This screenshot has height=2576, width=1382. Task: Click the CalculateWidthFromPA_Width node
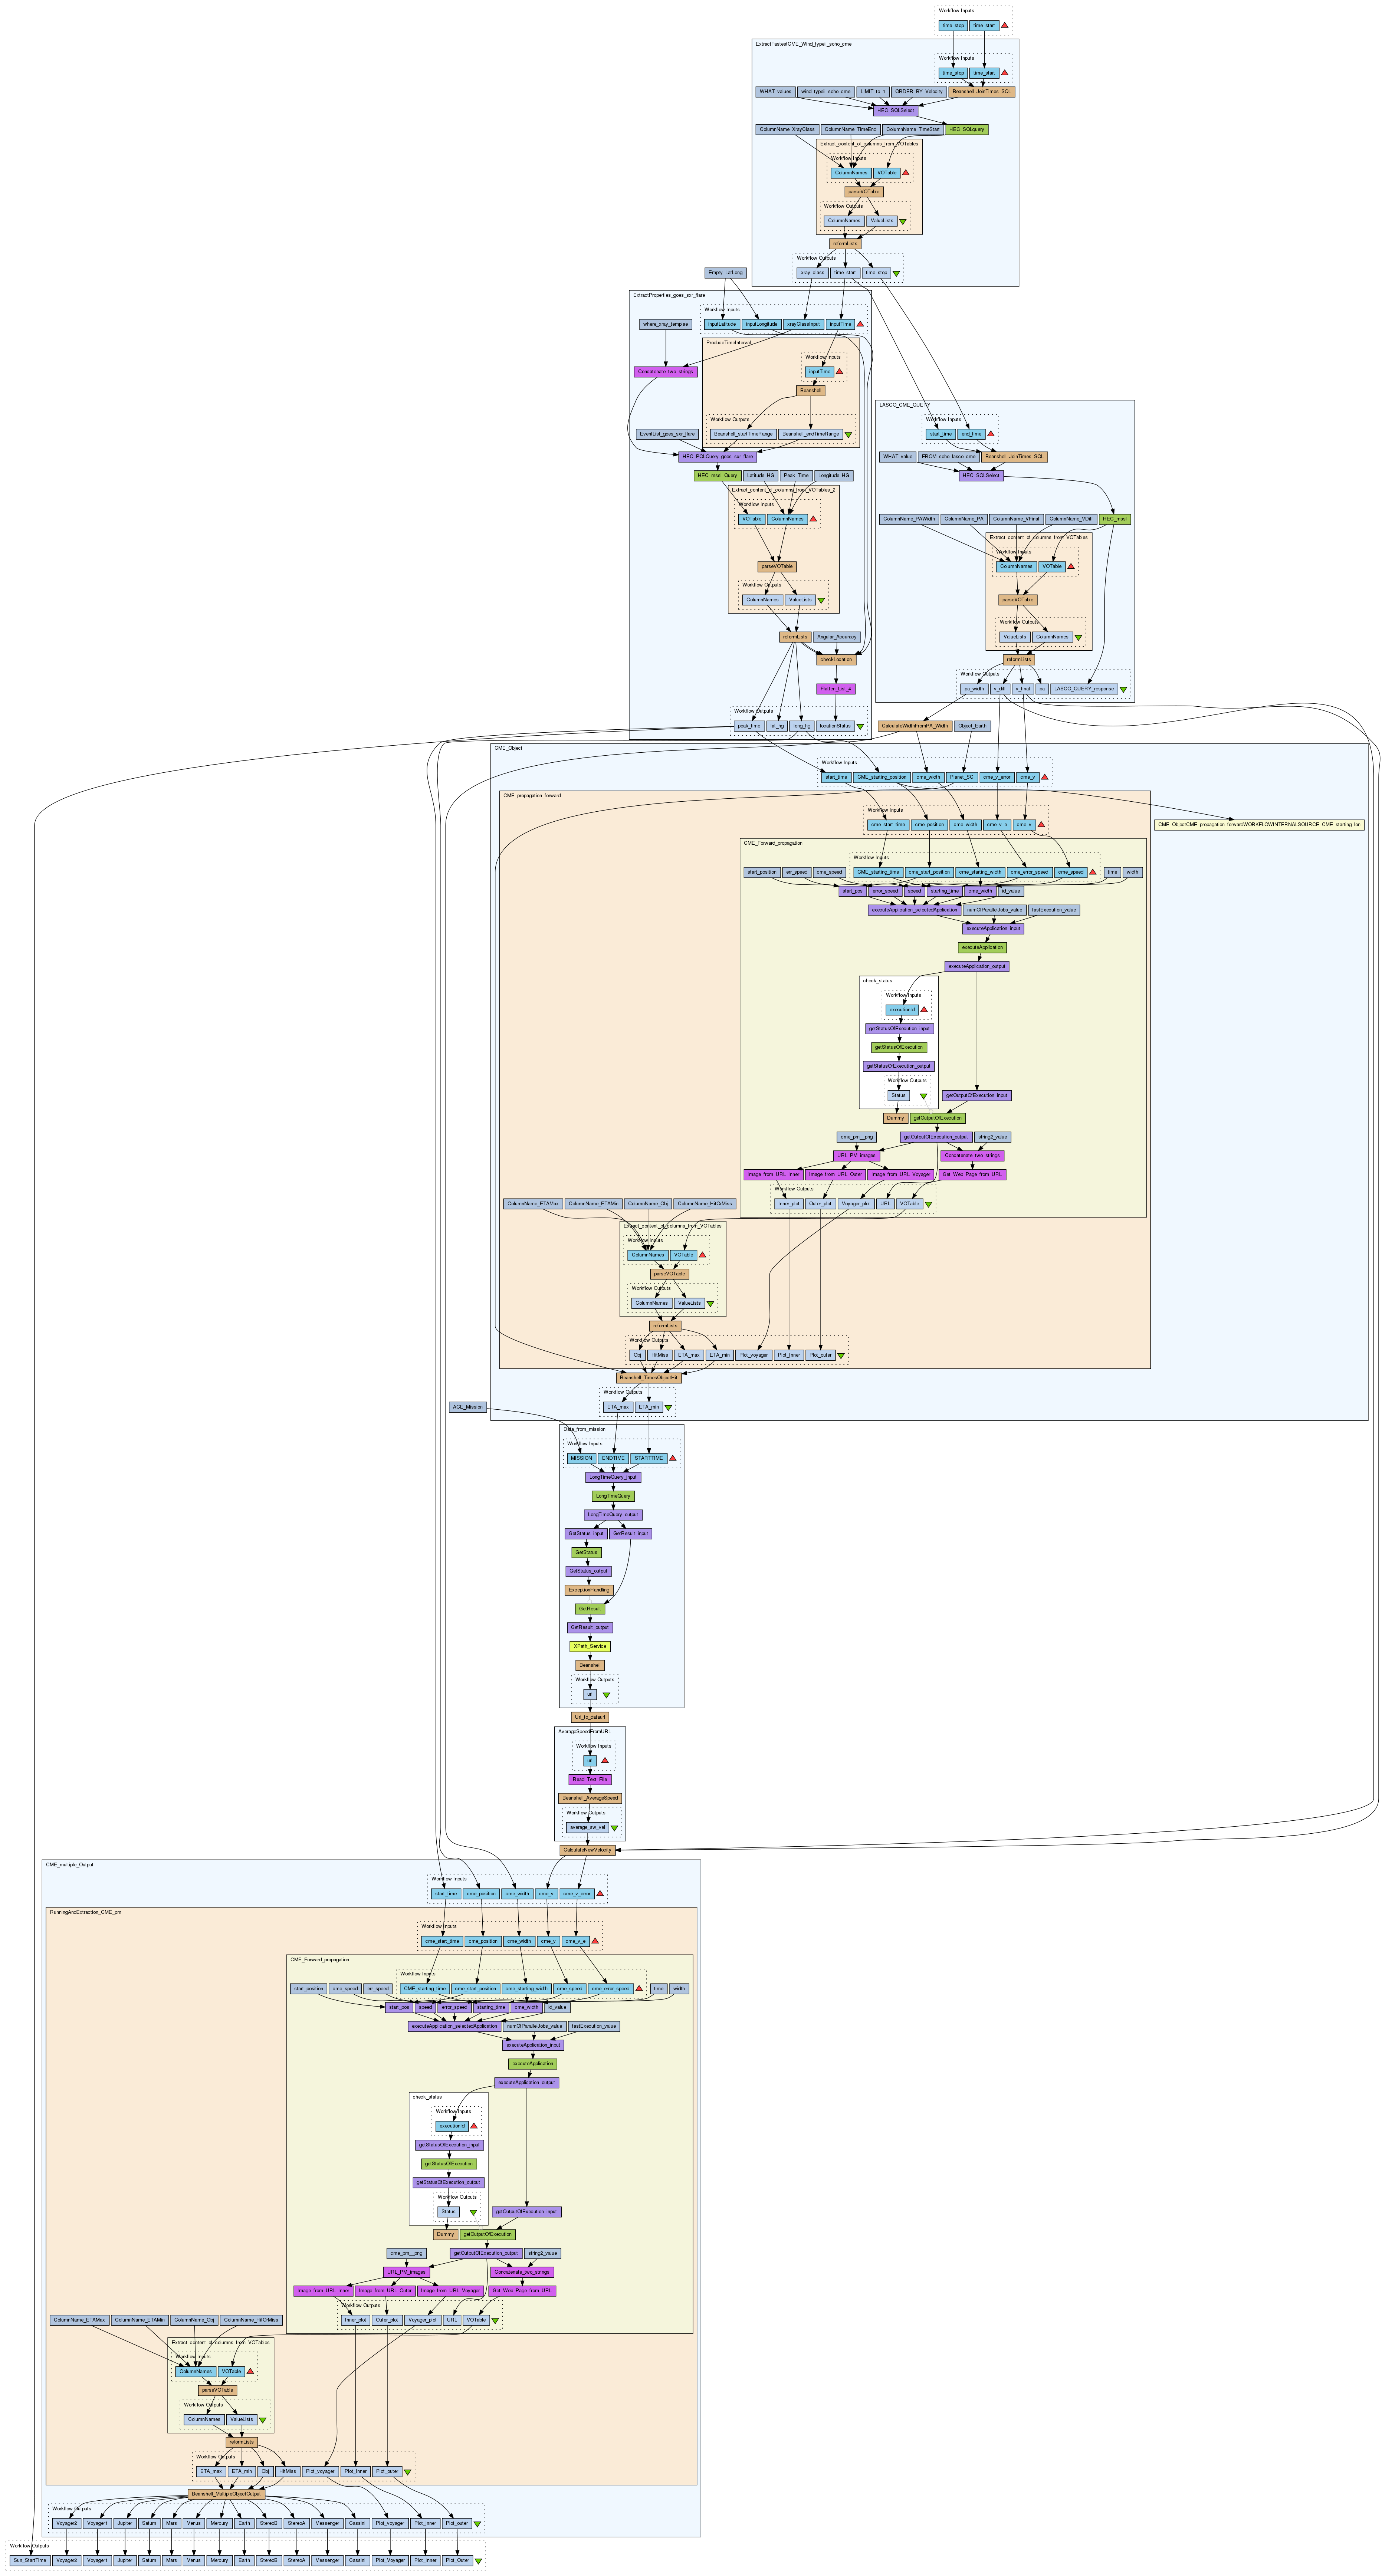pyautogui.click(x=914, y=726)
